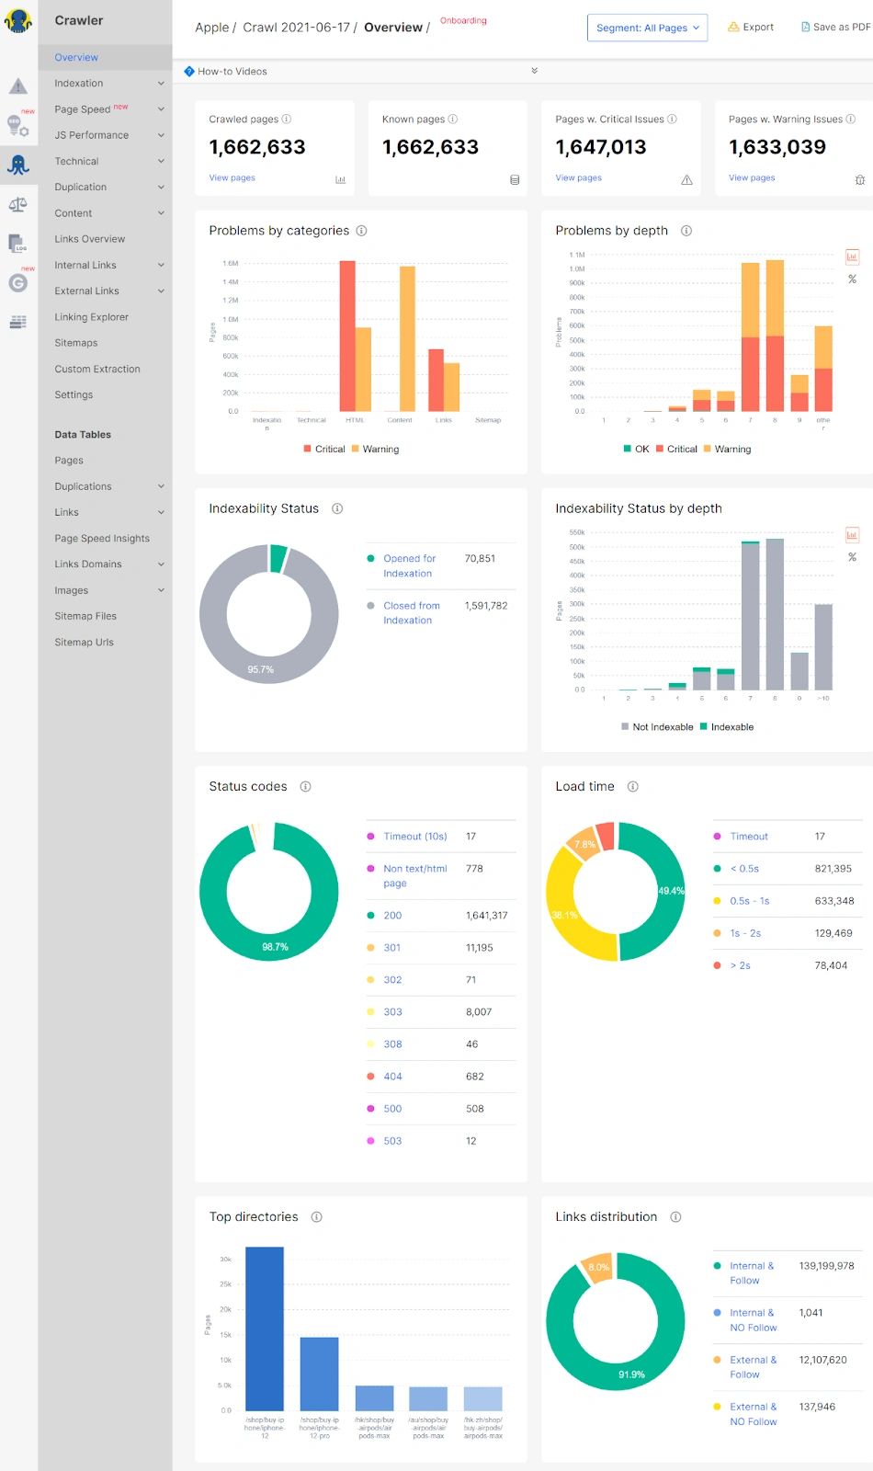Open the SEO insights lightbulb sidebar icon

click(x=18, y=126)
